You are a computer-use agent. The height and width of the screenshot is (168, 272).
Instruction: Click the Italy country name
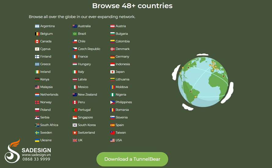81,72
